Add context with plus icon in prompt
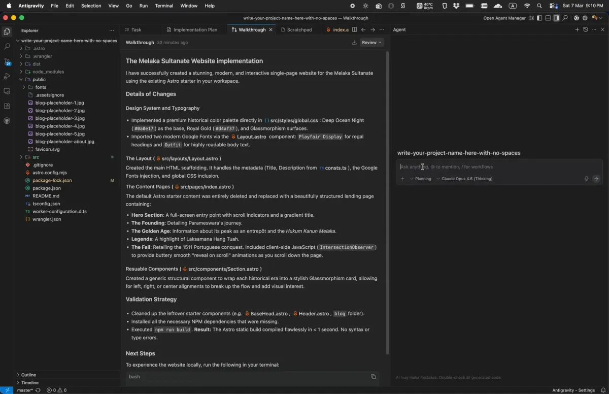Image resolution: width=609 pixels, height=394 pixels. point(402,179)
